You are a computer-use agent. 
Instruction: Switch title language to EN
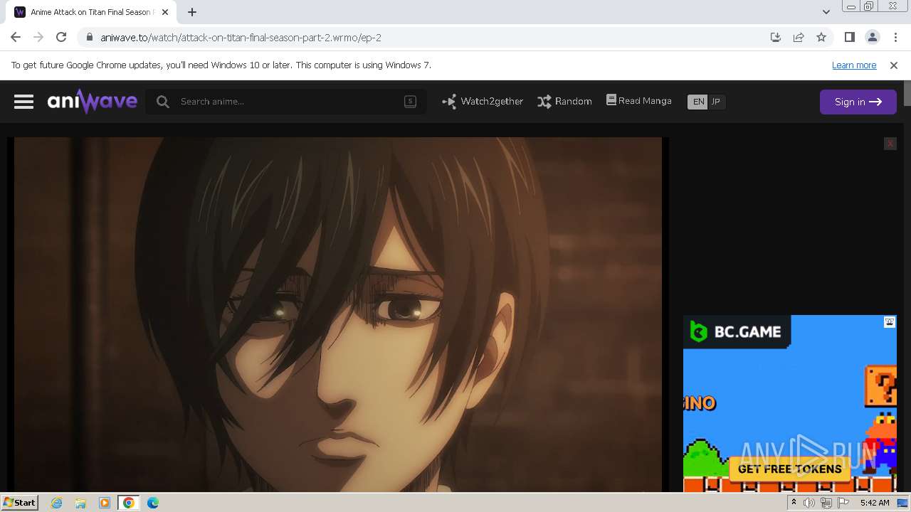[x=698, y=102]
